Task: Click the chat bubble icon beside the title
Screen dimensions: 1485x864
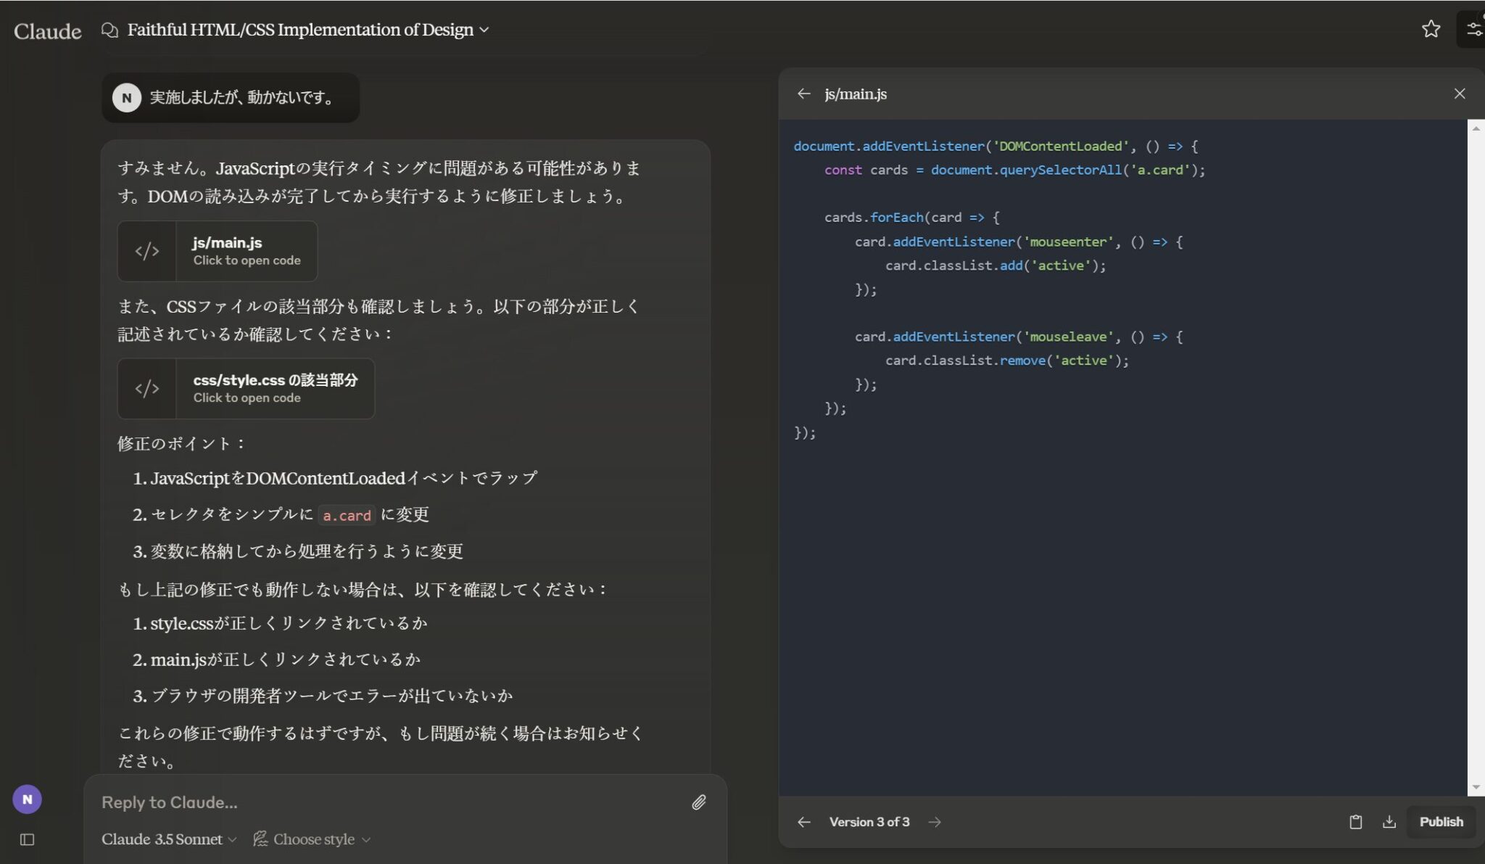Action: (x=110, y=30)
